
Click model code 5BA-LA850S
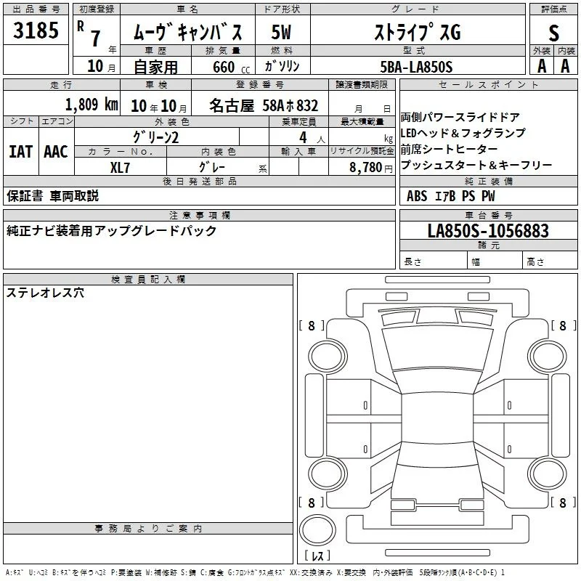[x=416, y=67]
